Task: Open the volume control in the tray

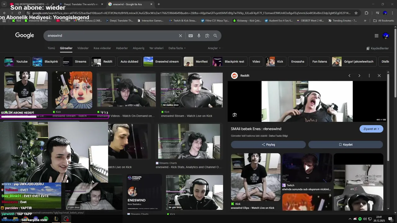Action: click(x=365, y=219)
